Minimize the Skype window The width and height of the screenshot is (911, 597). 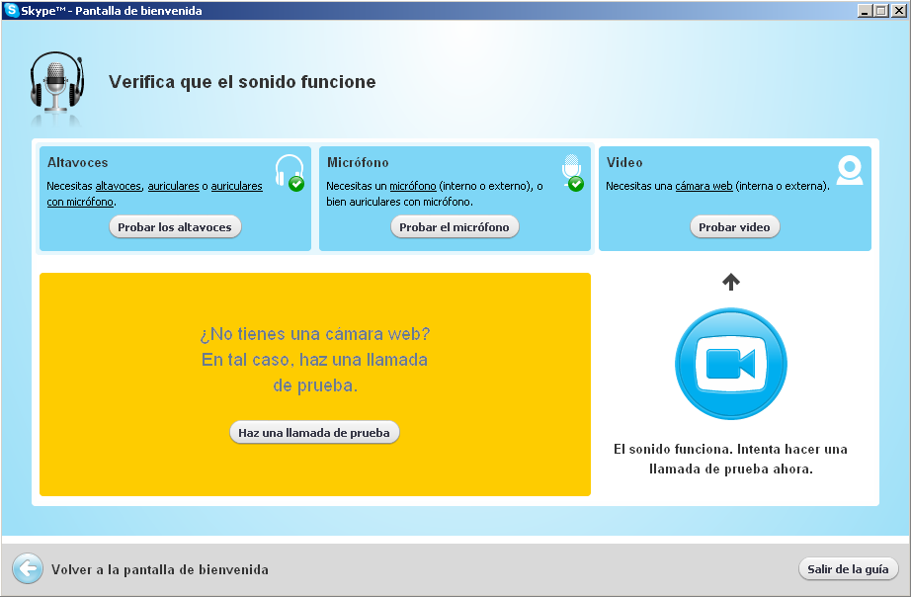pyautogui.click(x=866, y=11)
